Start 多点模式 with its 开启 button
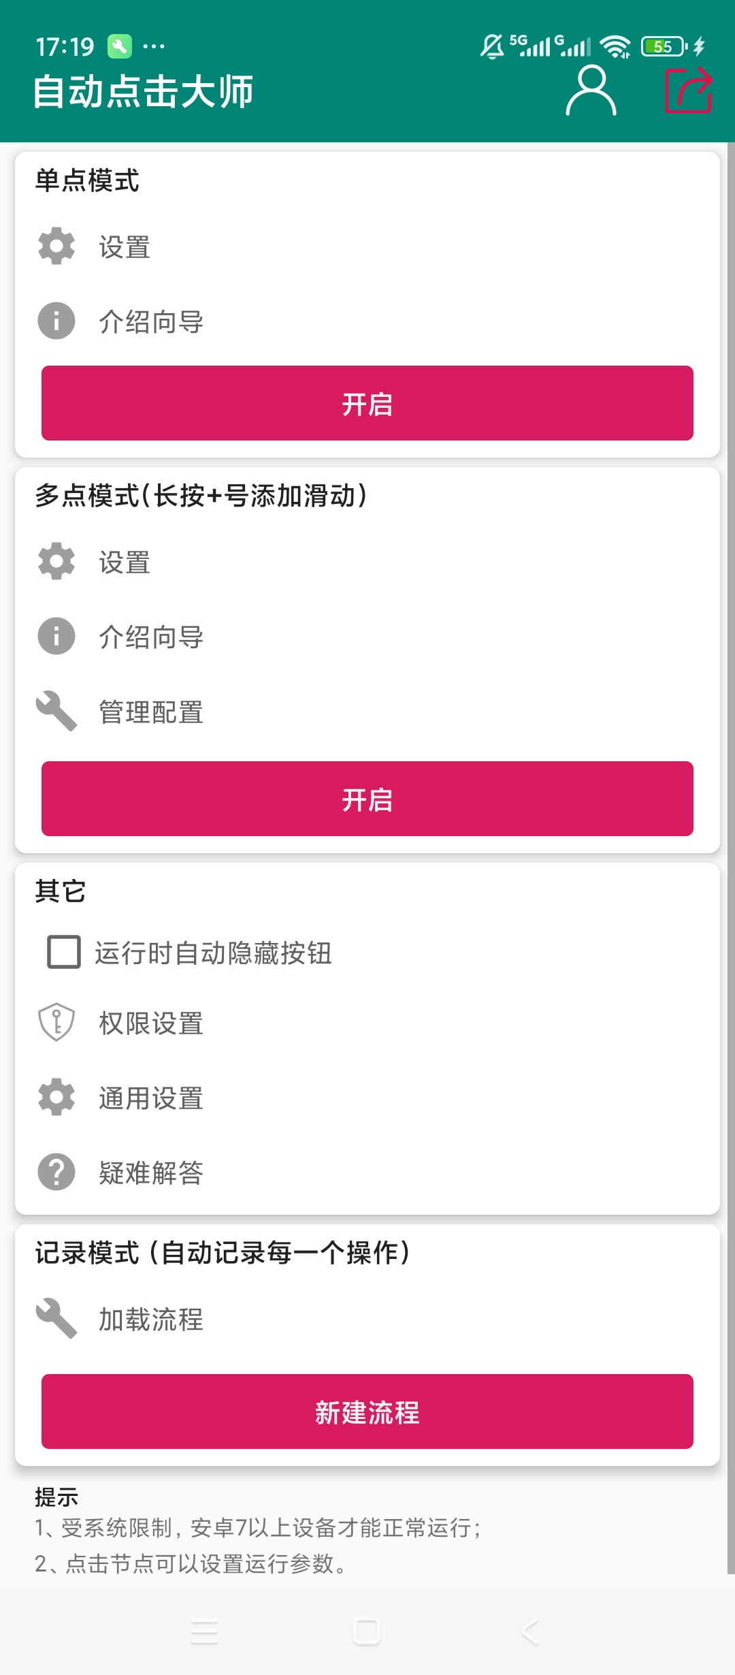 point(367,799)
